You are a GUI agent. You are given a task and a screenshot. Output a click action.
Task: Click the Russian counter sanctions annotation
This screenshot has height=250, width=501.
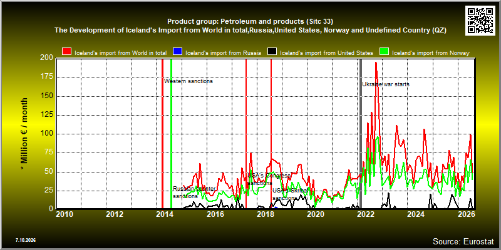click(194, 192)
